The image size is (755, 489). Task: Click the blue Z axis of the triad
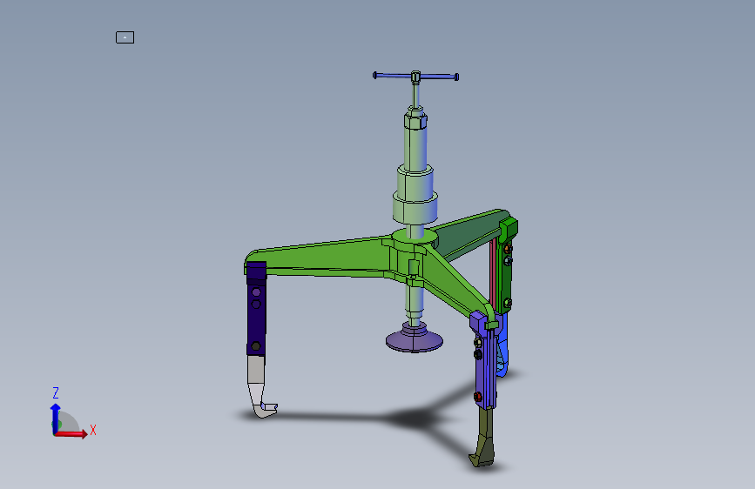click(x=56, y=418)
